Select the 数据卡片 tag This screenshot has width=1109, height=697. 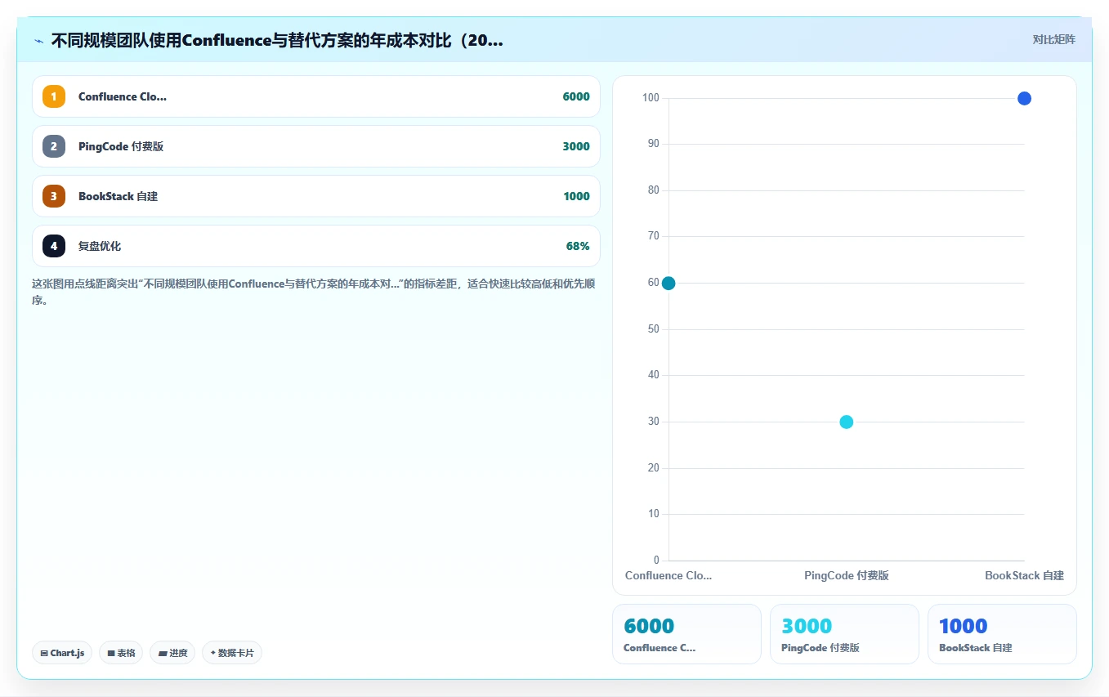coord(232,653)
